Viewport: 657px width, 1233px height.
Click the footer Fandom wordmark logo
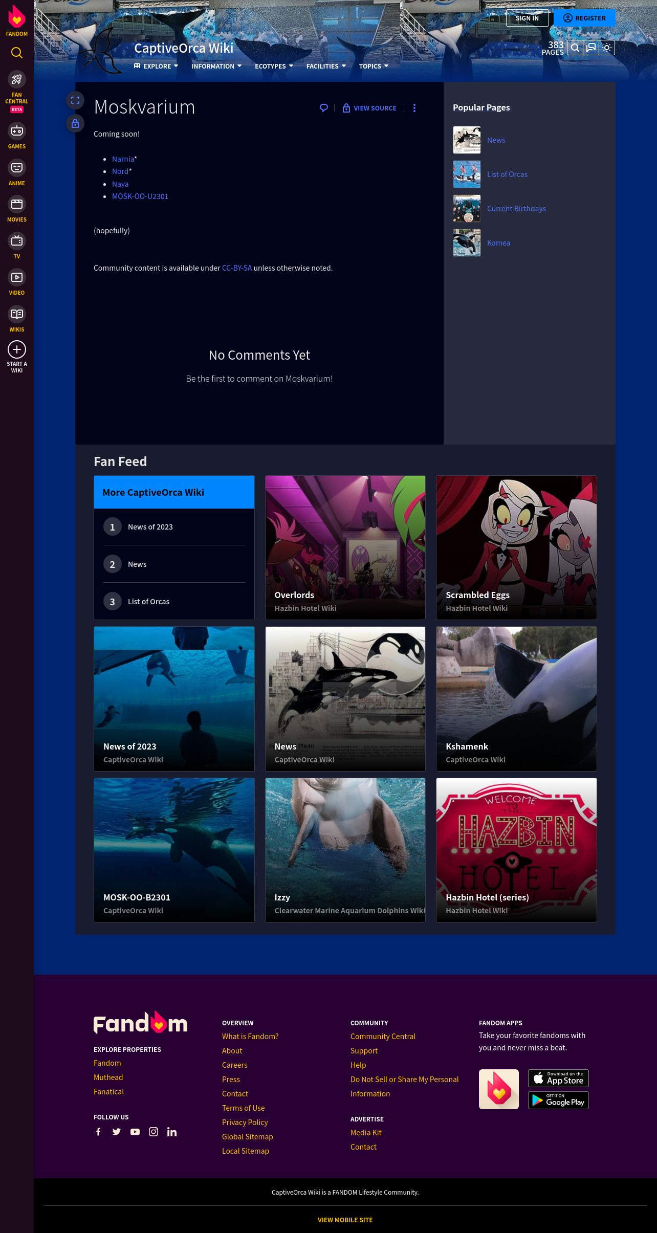(x=141, y=1023)
